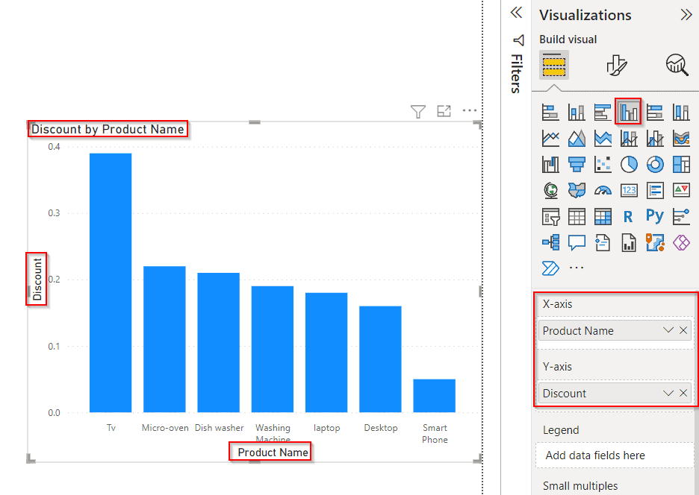The image size is (699, 495).
Task: Expand the Filters pane chevron
Action: click(x=516, y=13)
